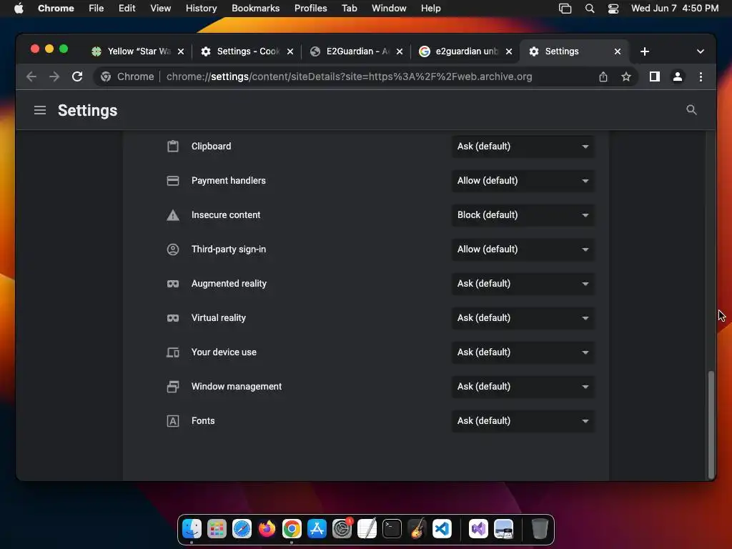This screenshot has width=732, height=549.
Task: Open the View menu
Action: [160, 8]
